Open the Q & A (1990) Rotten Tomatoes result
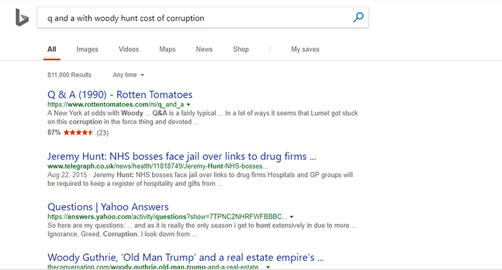 [x=120, y=94]
